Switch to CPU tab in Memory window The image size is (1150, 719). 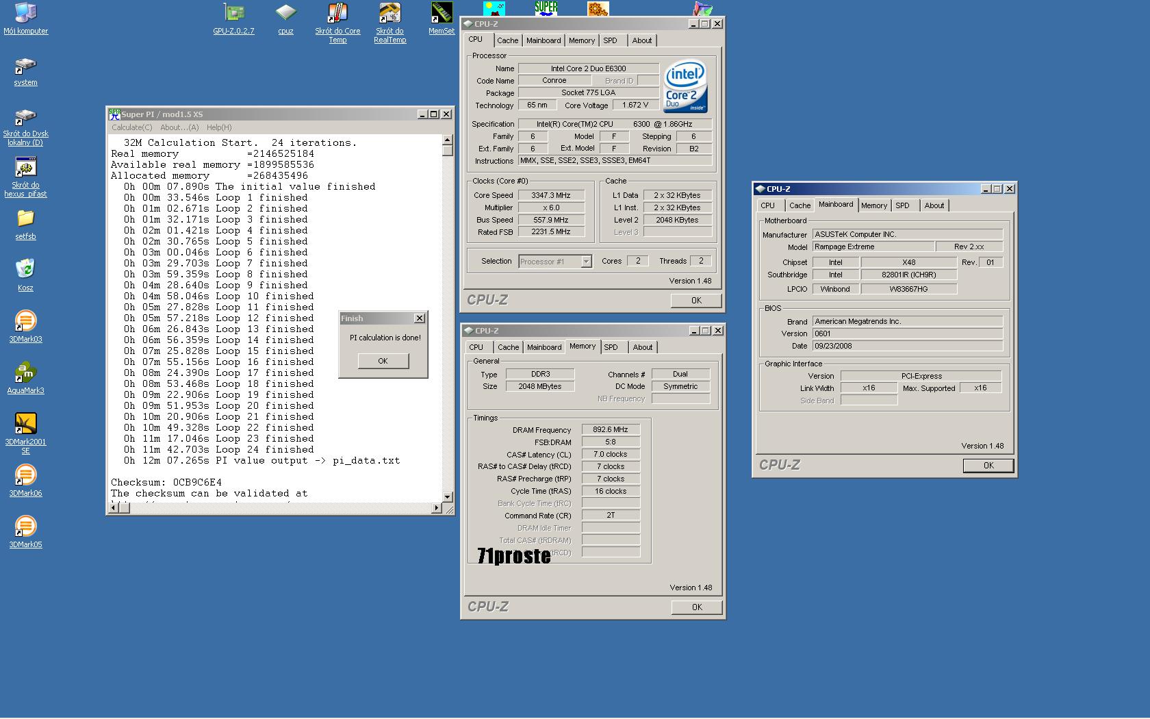tap(476, 347)
